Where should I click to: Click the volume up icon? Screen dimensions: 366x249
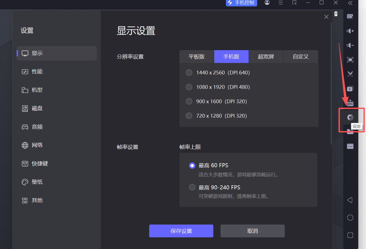pos(350,31)
